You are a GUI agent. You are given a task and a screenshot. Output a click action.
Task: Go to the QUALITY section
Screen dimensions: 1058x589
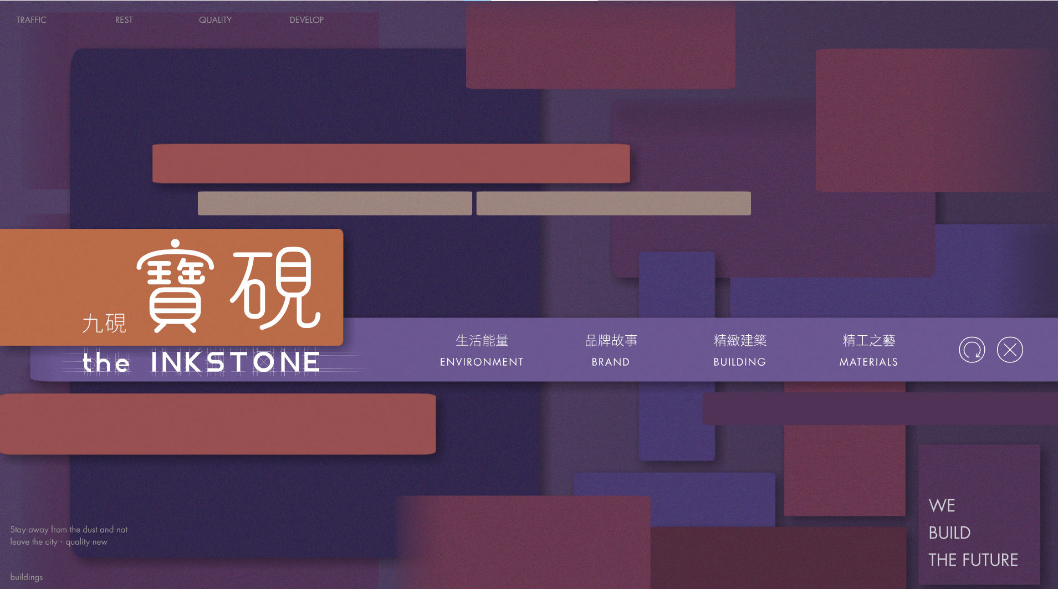point(215,20)
